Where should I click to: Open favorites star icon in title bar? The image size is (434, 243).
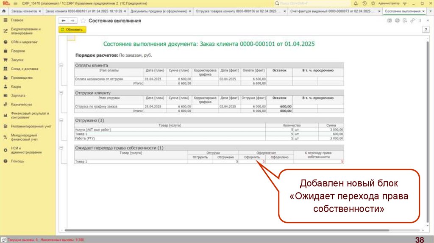(373, 3)
